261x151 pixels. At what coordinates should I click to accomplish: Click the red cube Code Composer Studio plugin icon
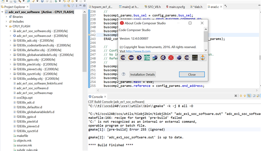[171, 58]
